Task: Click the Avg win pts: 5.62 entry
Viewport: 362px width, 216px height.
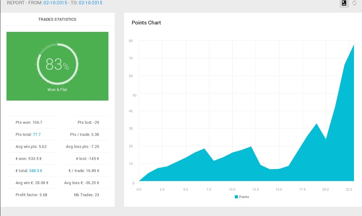Action: 31,146
